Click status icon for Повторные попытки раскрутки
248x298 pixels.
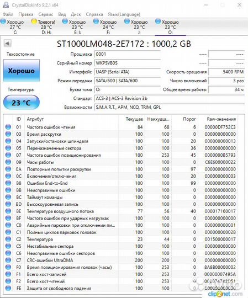[8, 169]
